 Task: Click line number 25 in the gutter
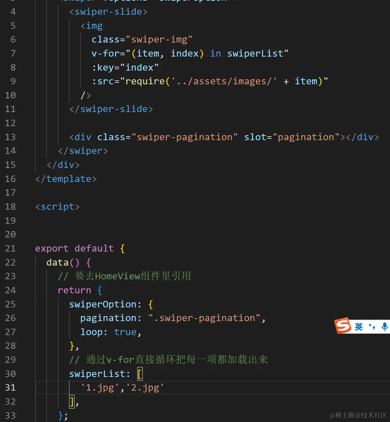10,304
